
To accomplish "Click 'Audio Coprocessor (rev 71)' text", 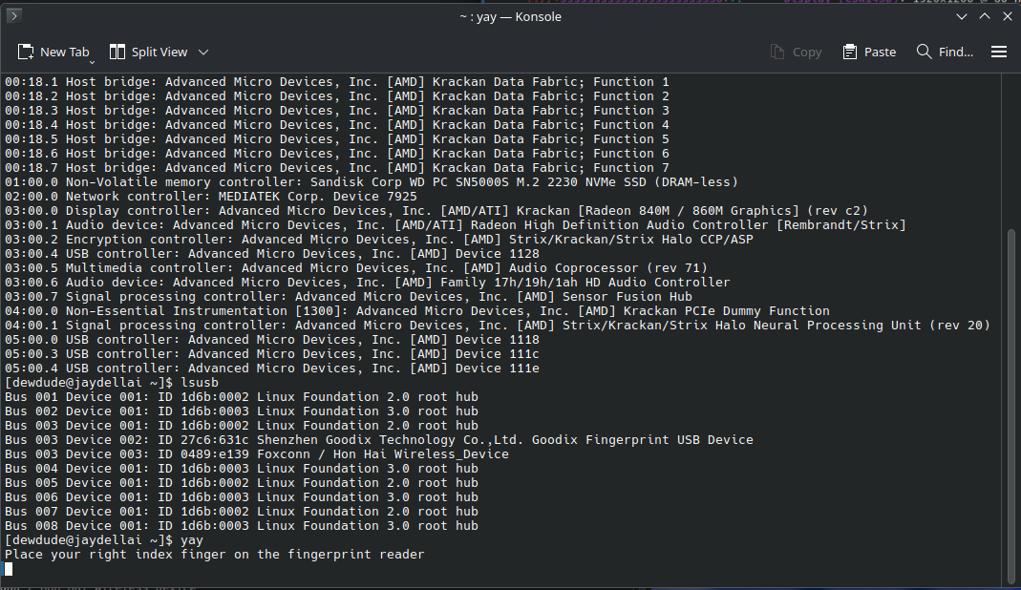I will click(x=608, y=267).
